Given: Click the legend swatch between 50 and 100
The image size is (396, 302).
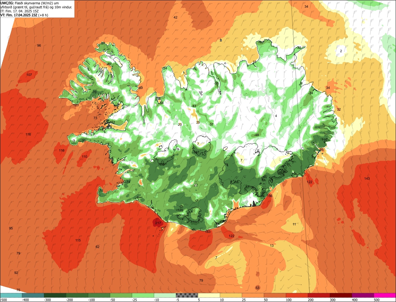Looking at the screenshot, I should pyautogui.click(x=275, y=295).
